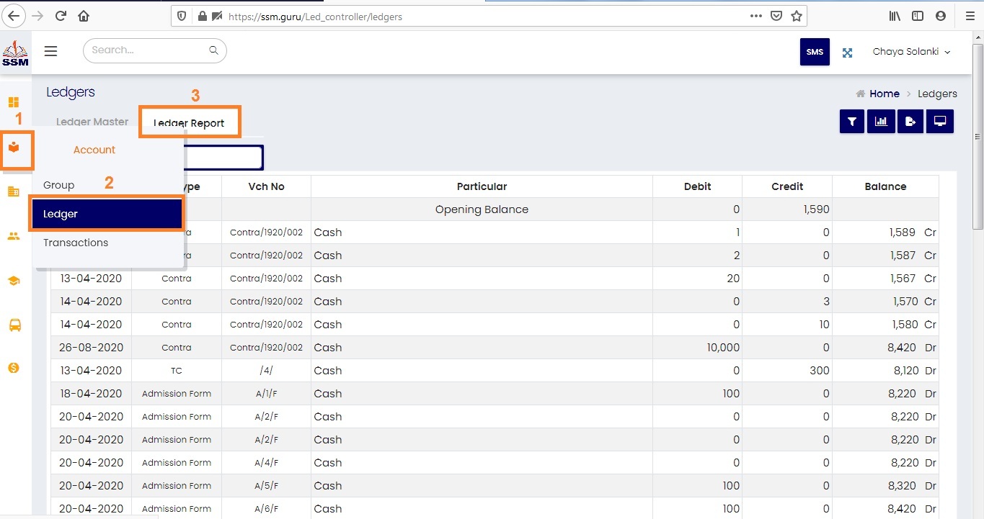Click the export file icon button
The height and width of the screenshot is (519, 984).
point(910,122)
